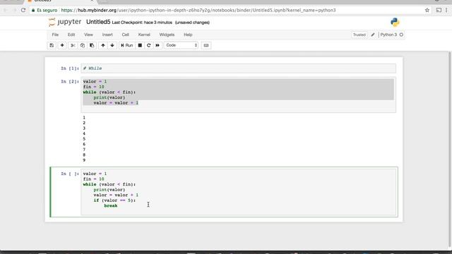Click the Jupyter logo
This screenshot has height=254, width=452.
point(65,22)
